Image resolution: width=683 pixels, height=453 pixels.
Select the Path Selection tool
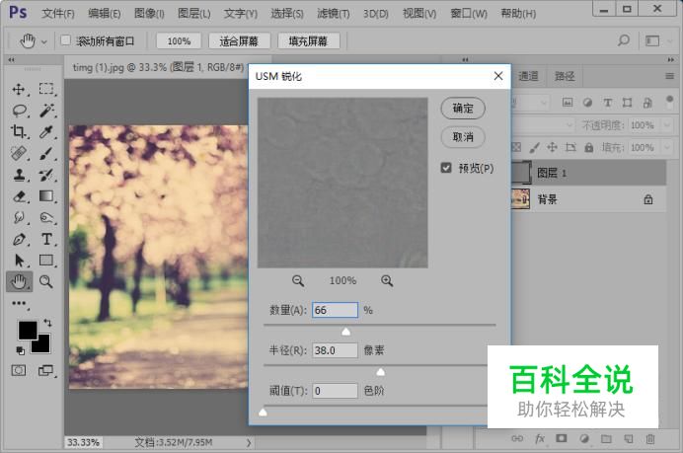tap(19, 261)
